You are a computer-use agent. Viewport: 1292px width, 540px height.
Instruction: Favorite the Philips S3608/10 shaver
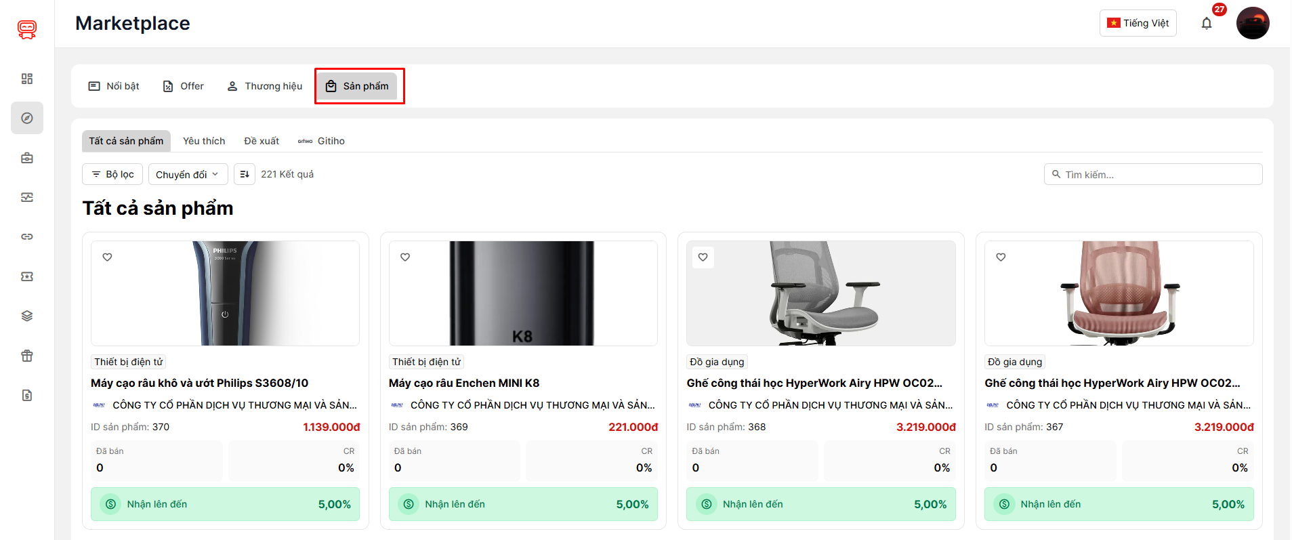tap(107, 257)
